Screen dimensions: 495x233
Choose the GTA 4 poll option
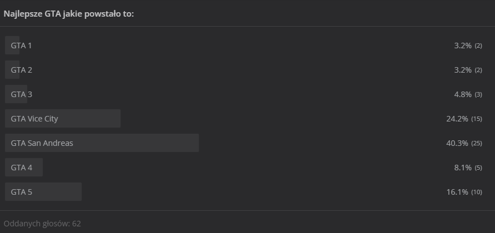(21, 168)
